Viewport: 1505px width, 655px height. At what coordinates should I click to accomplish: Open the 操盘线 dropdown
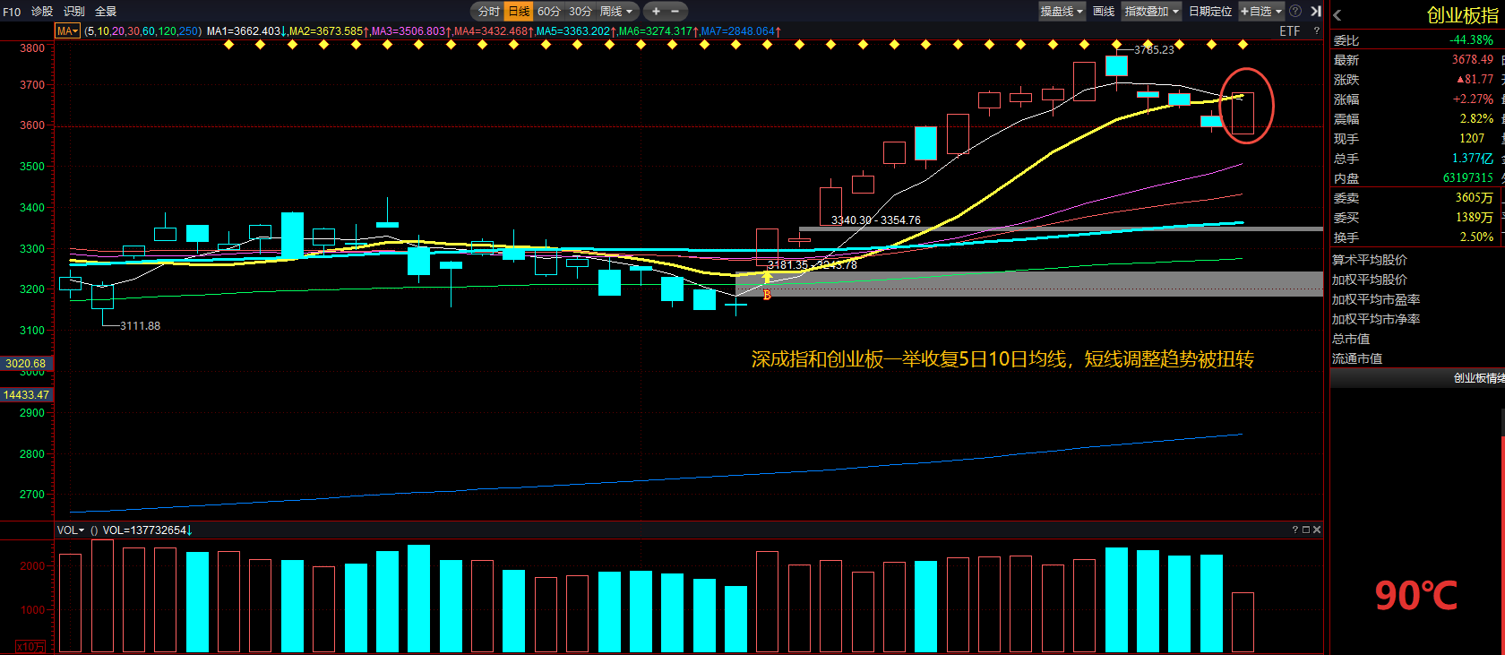(x=1062, y=12)
